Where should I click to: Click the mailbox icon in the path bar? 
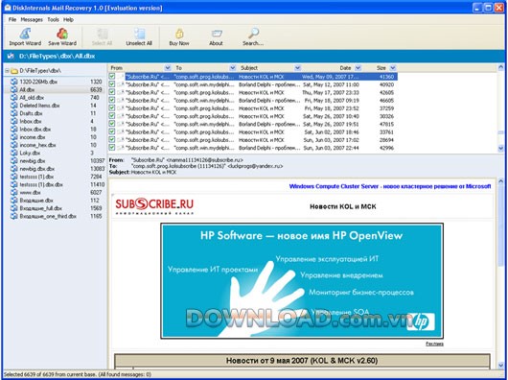click(11, 56)
